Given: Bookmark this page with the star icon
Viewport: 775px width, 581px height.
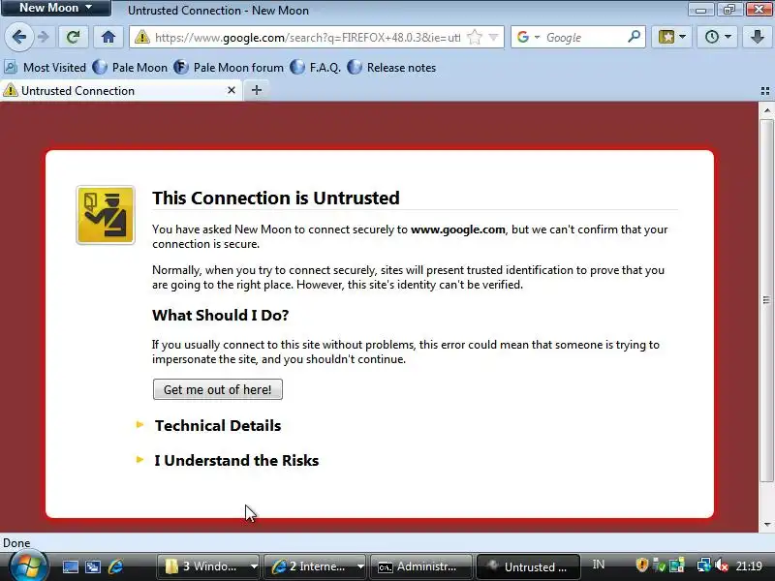Looking at the screenshot, I should point(475,37).
